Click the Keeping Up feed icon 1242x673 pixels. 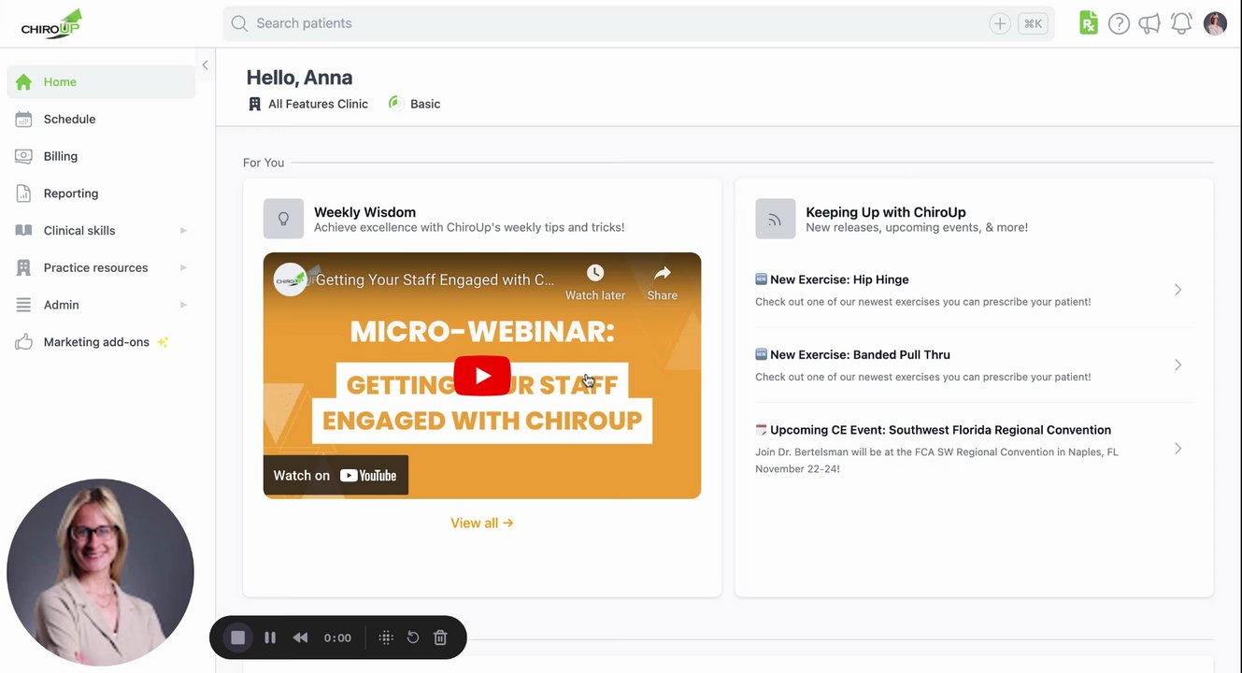[775, 219]
